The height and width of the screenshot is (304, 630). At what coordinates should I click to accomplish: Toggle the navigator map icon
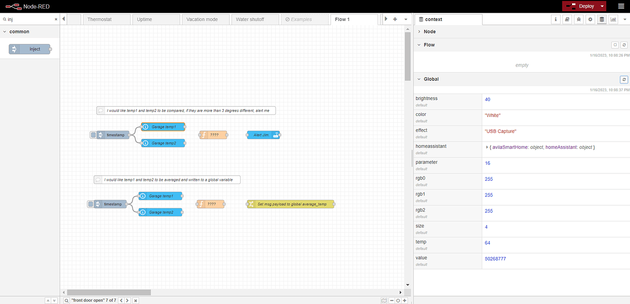384,300
